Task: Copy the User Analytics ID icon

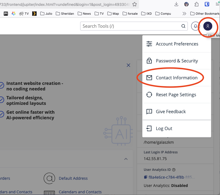Action: [x=145, y=177]
